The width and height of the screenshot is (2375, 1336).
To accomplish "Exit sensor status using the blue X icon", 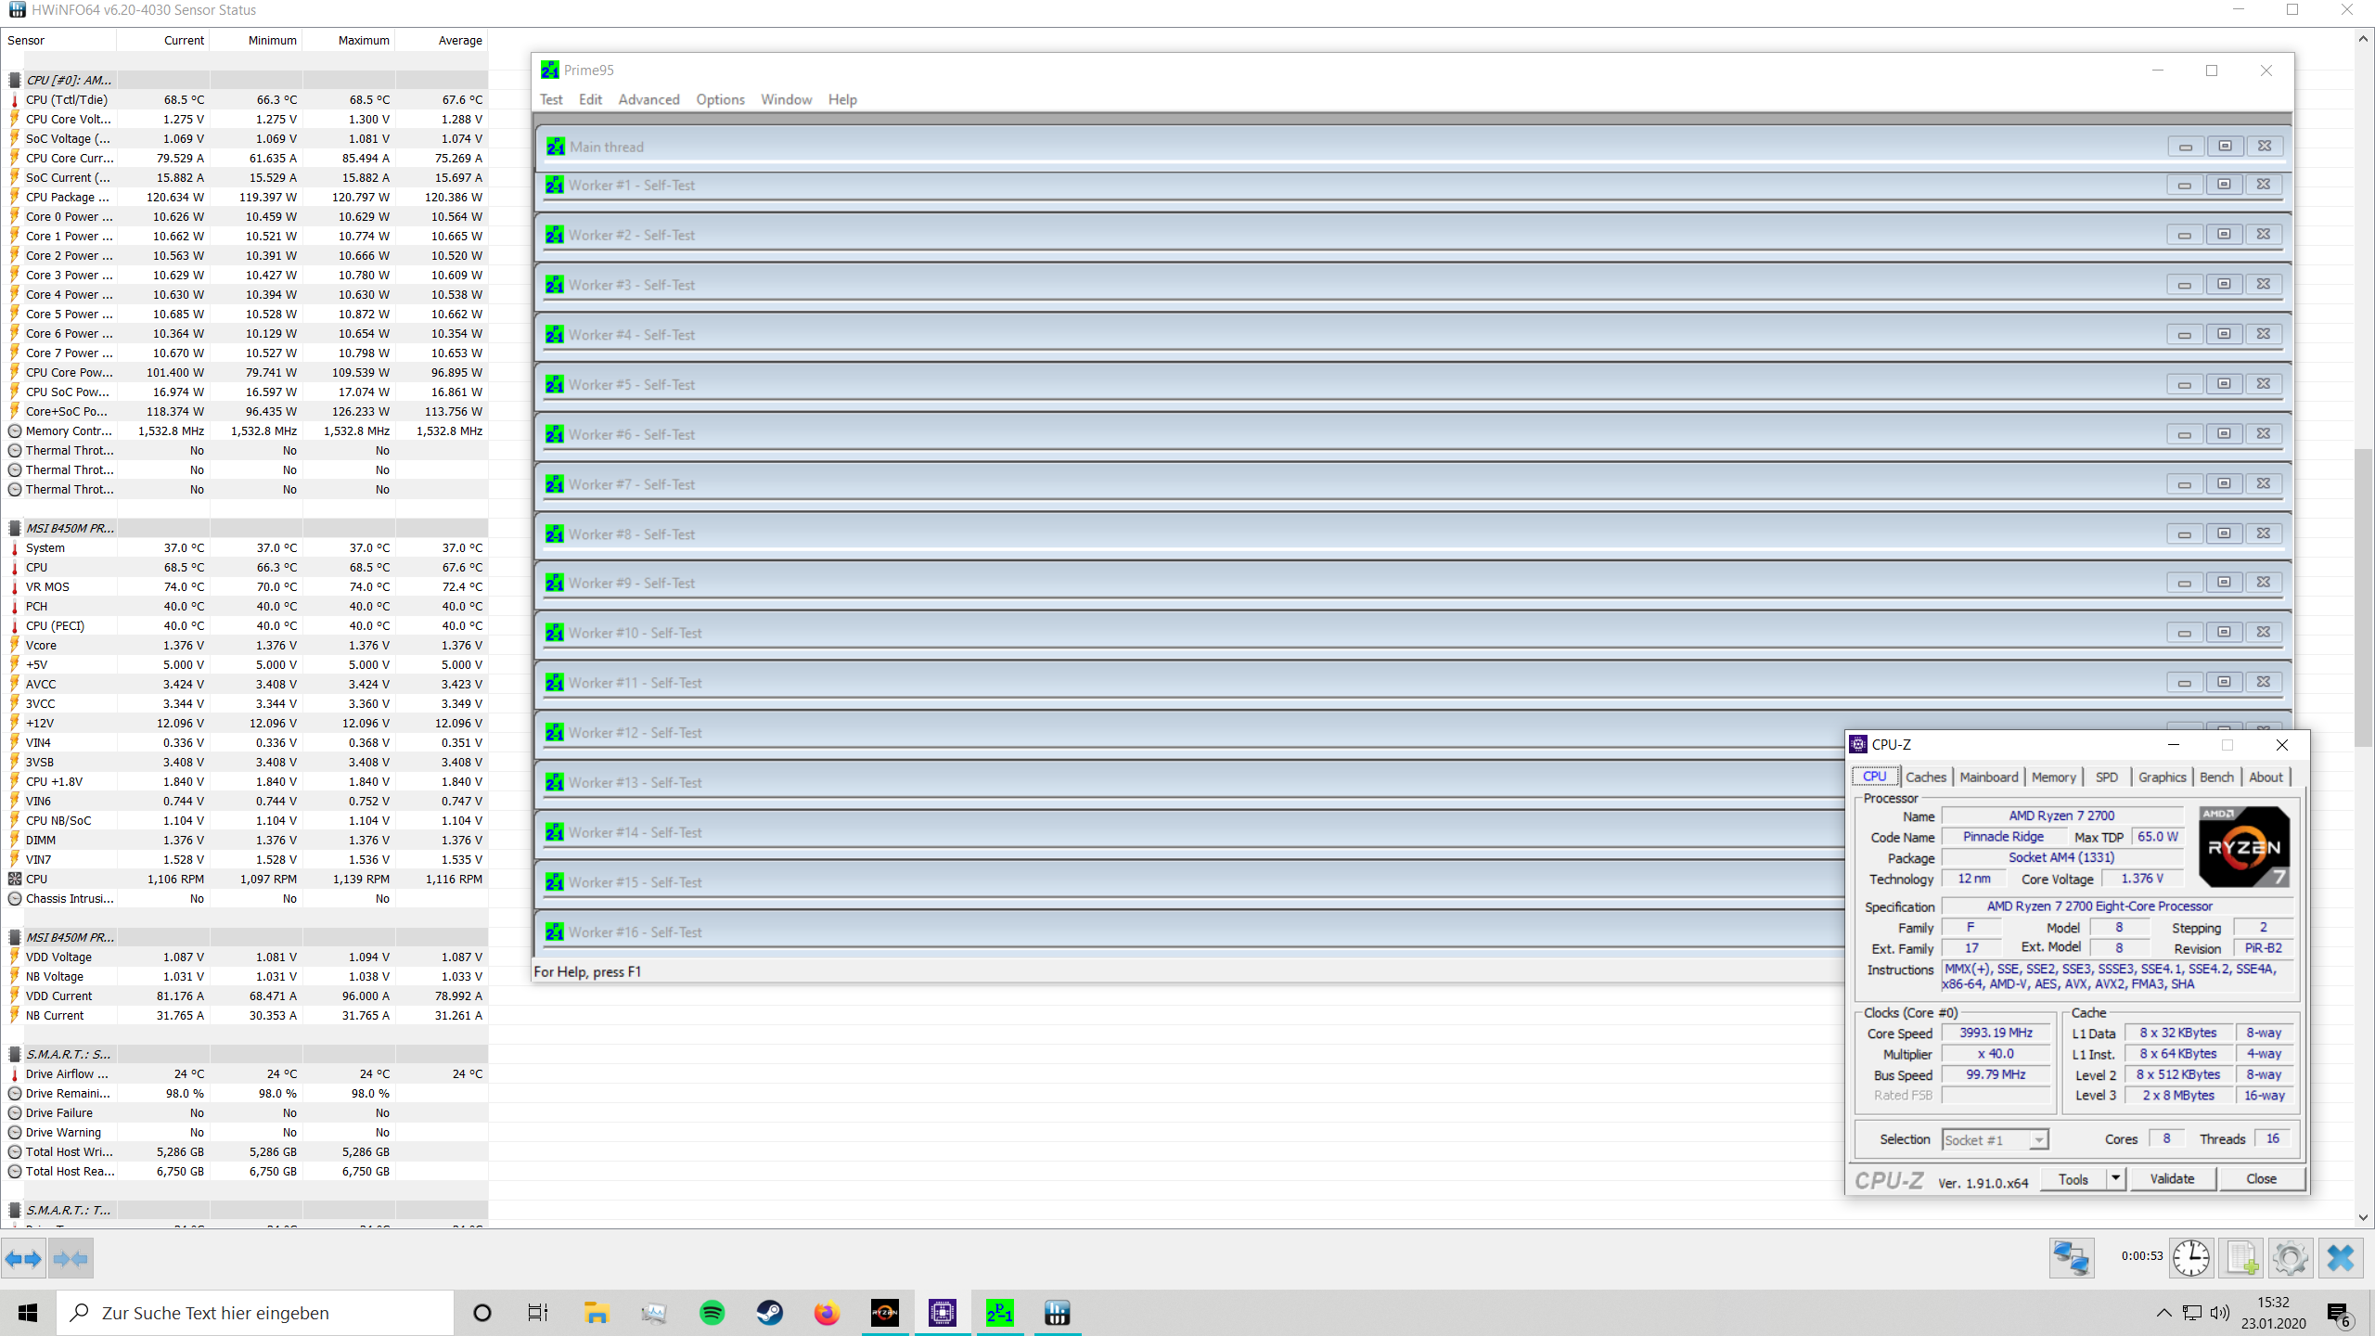I will pyautogui.click(x=2342, y=1258).
